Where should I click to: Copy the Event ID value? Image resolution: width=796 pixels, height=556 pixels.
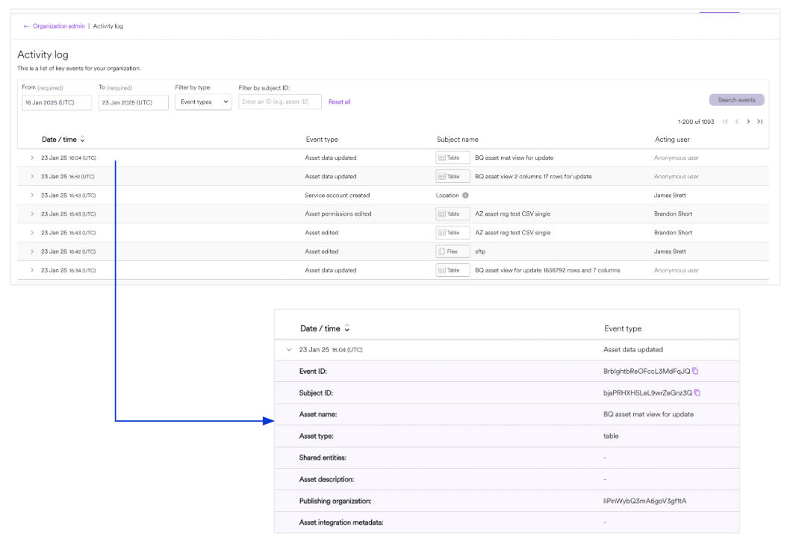pyautogui.click(x=695, y=371)
